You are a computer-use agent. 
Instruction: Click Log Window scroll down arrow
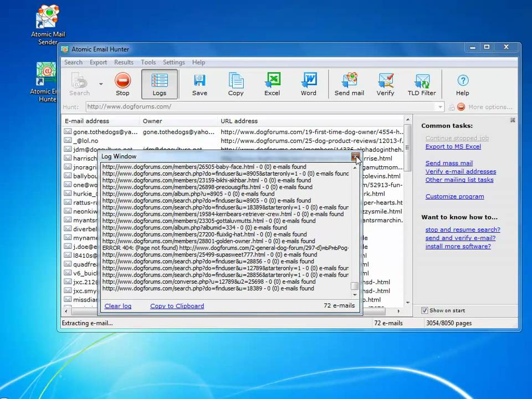point(355,295)
